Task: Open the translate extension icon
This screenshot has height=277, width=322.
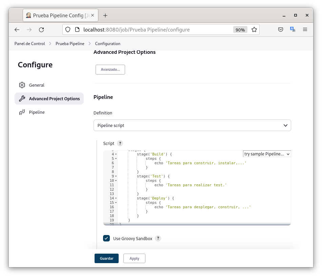Action: click(x=293, y=30)
